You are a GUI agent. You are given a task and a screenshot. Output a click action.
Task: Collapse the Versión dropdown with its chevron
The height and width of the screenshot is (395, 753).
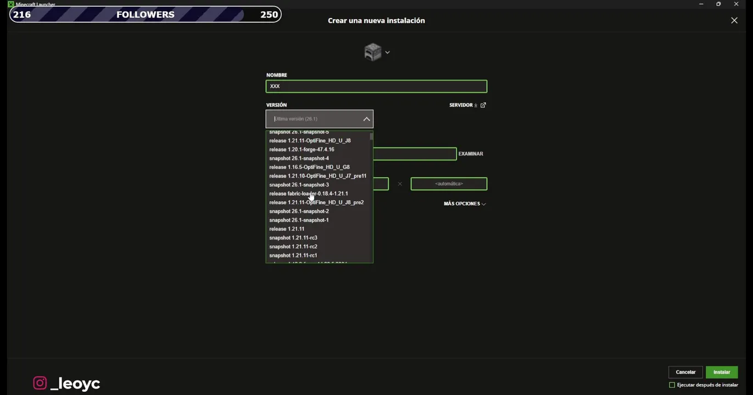click(x=366, y=119)
